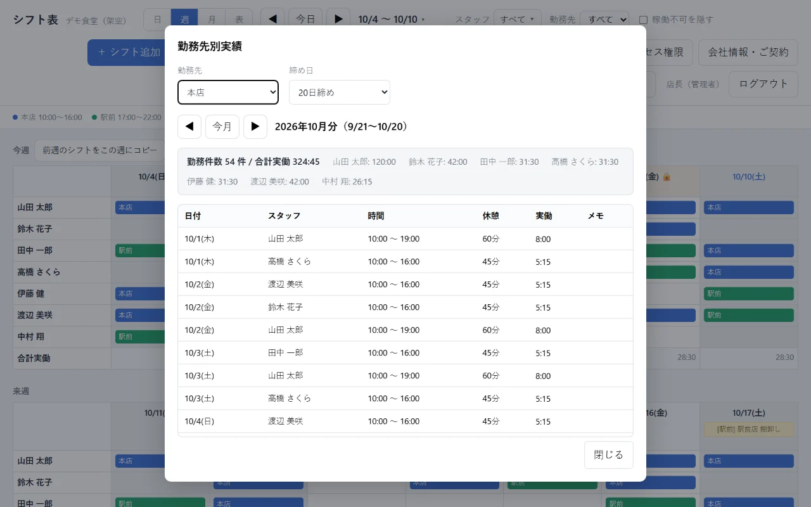Toggle 稼働不可を隠す checkbox
This screenshot has width=811, height=507.
click(644, 20)
